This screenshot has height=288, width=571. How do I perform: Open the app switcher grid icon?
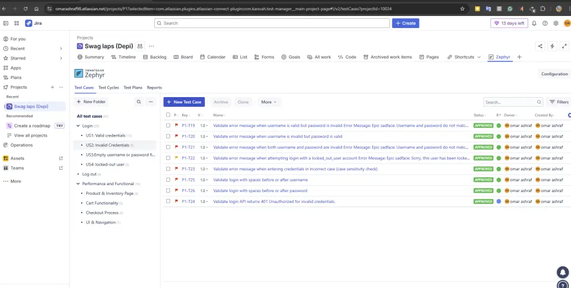pos(17,23)
